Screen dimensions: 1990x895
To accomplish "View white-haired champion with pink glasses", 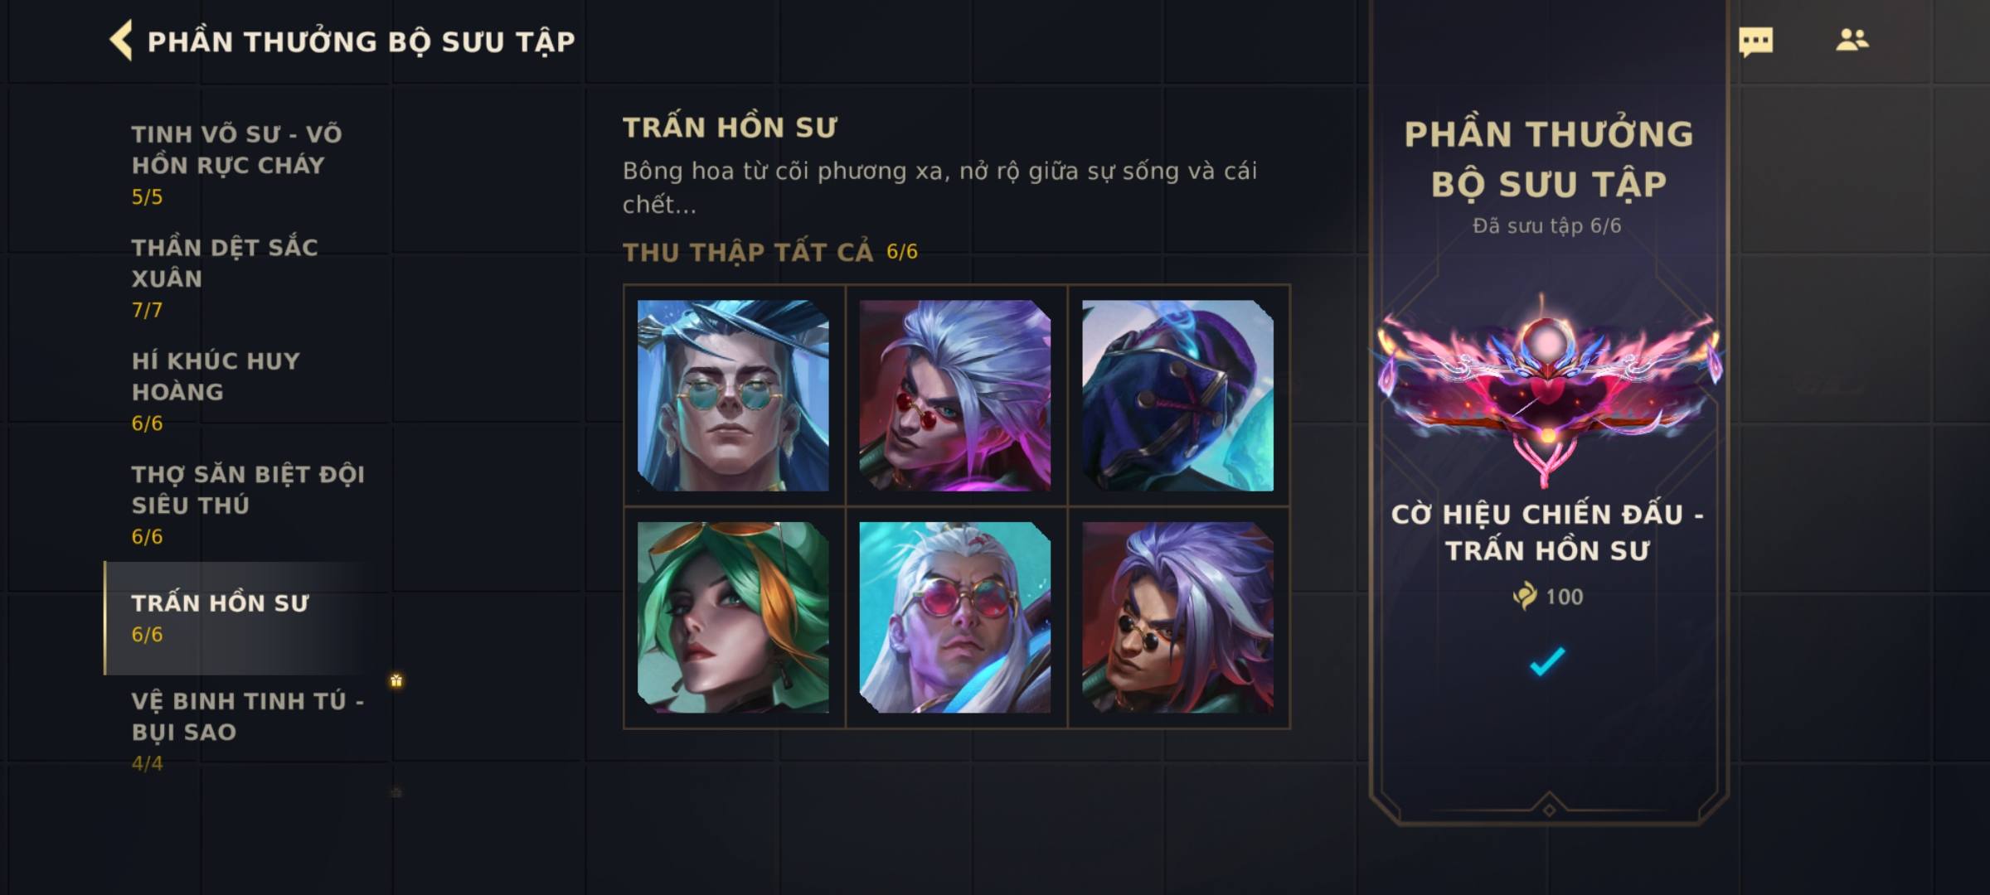I will pyautogui.click(x=955, y=617).
